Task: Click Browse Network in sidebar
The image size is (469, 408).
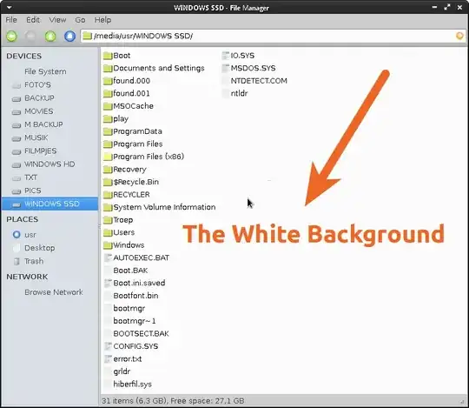Action: click(54, 292)
